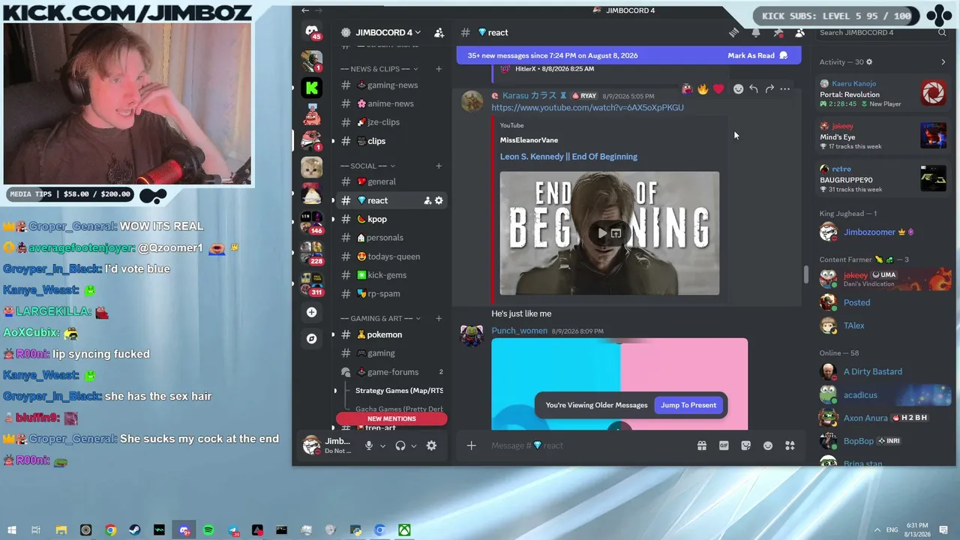Forward Karasu's message

coord(769,89)
